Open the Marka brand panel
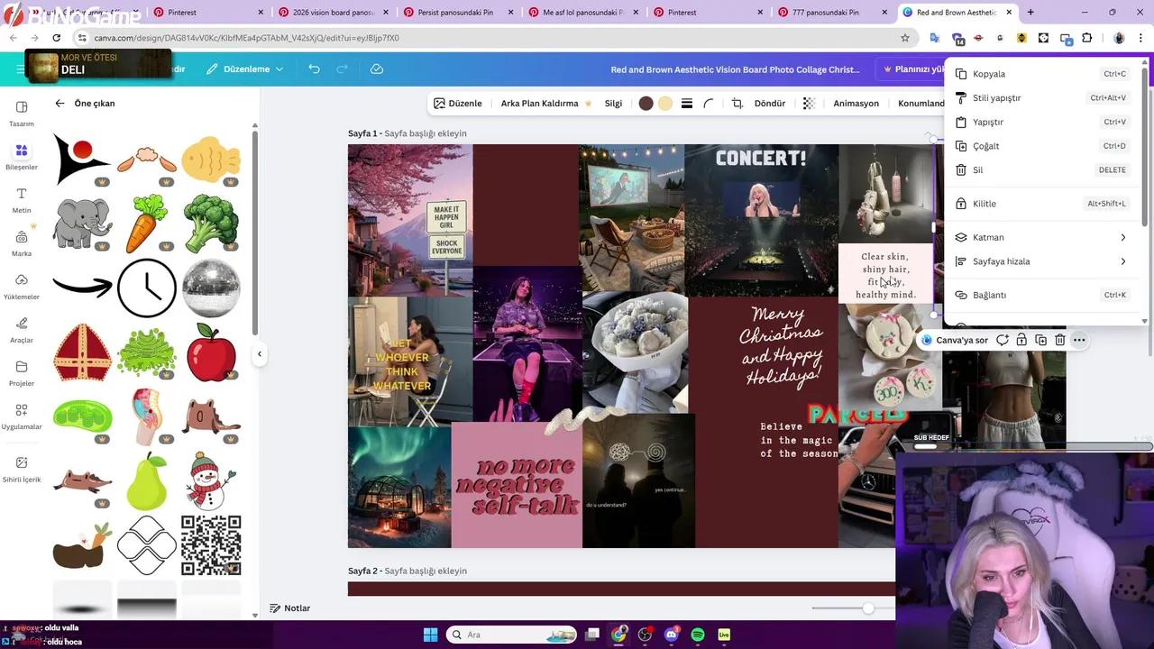This screenshot has height=649, width=1154. 22,243
